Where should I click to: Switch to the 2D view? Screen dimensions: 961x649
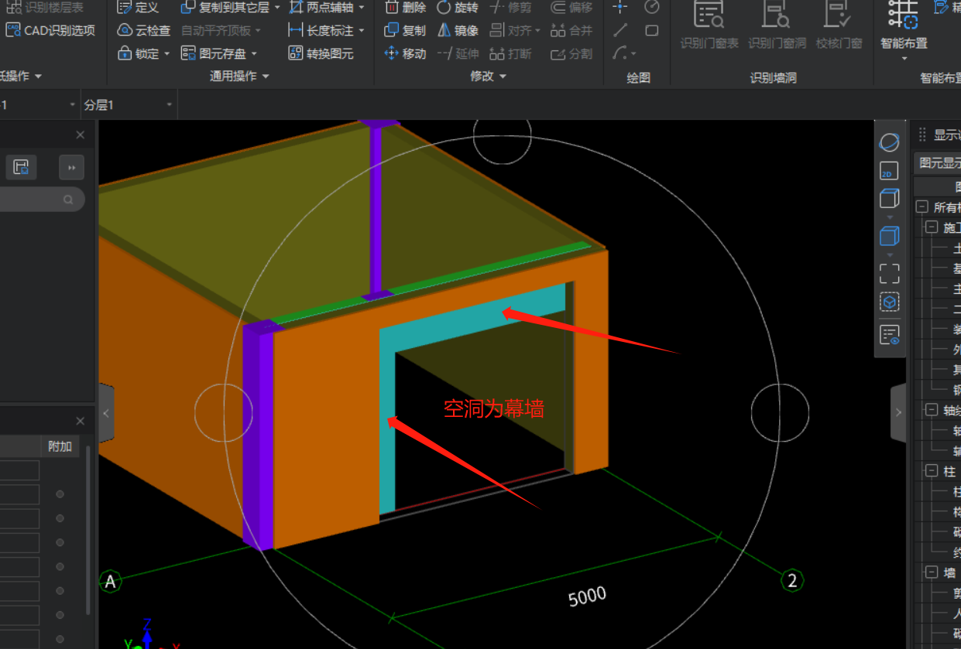pyautogui.click(x=890, y=171)
